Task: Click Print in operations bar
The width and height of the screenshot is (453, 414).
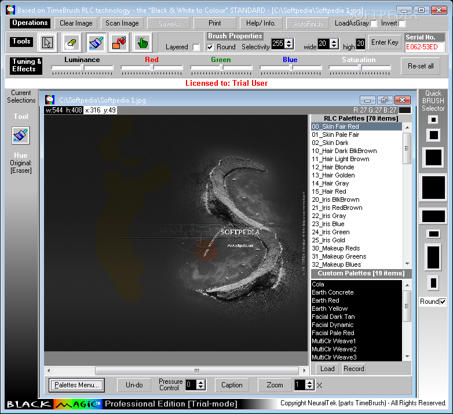Action: coord(215,23)
